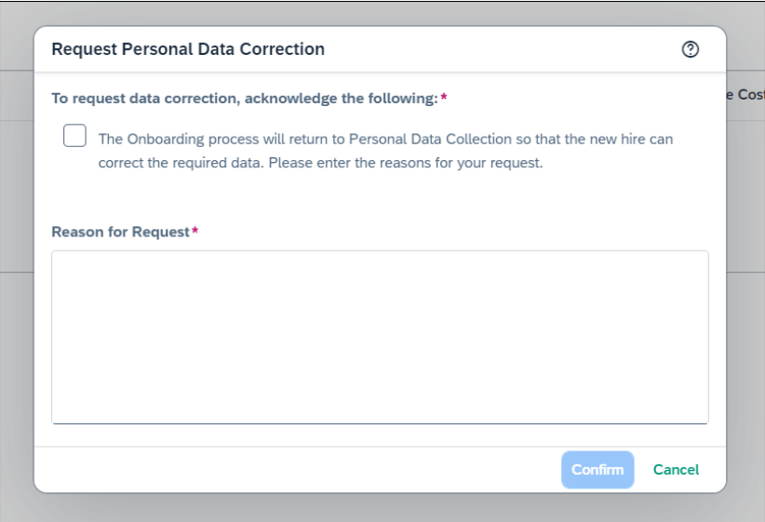Click the partially hidden Cost column header
This screenshot has height=522, width=765.
pos(745,95)
